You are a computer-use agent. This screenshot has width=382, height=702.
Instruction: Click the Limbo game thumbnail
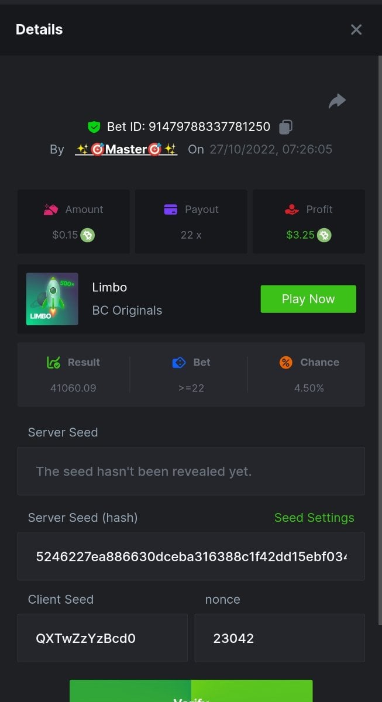point(52,299)
